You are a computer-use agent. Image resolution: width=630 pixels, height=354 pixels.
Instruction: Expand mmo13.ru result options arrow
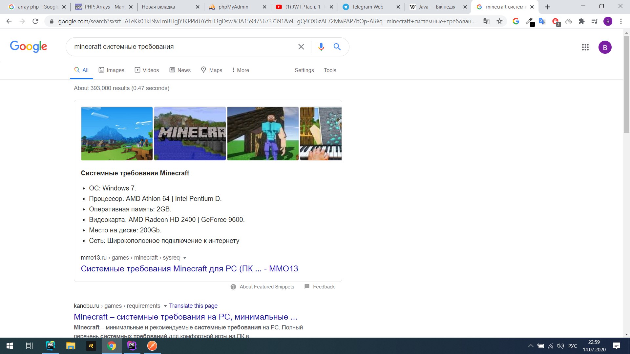pos(185,258)
